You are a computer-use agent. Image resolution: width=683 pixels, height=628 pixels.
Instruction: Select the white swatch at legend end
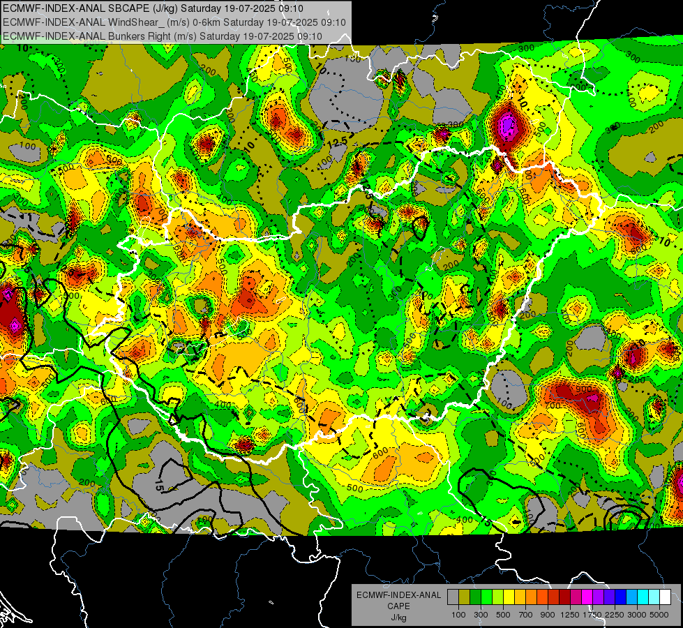[665, 597]
